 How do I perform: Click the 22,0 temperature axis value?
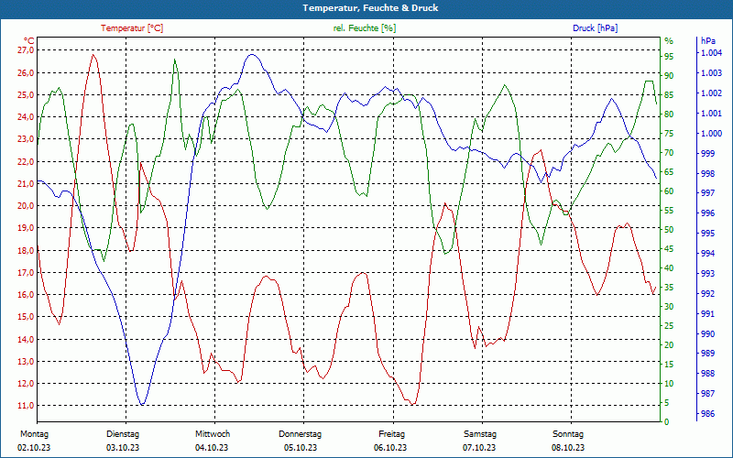coord(26,162)
